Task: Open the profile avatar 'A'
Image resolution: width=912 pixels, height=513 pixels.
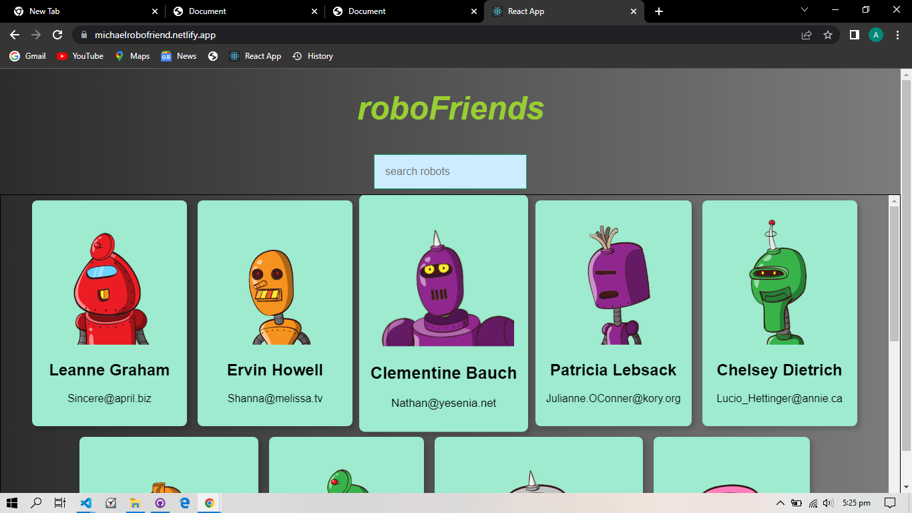Action: click(876, 35)
